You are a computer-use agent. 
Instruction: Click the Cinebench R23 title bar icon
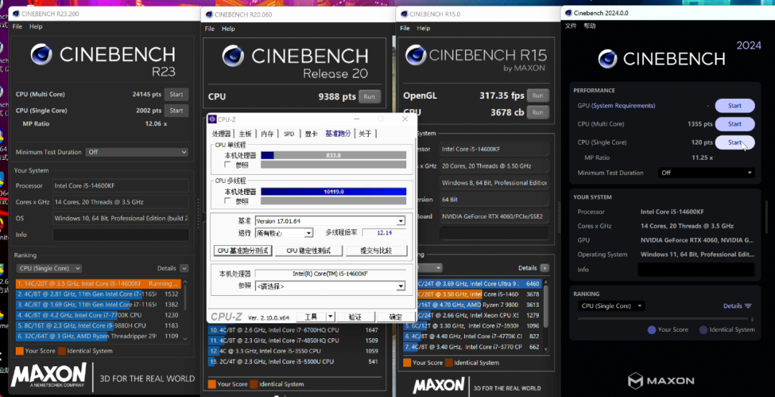(x=17, y=14)
